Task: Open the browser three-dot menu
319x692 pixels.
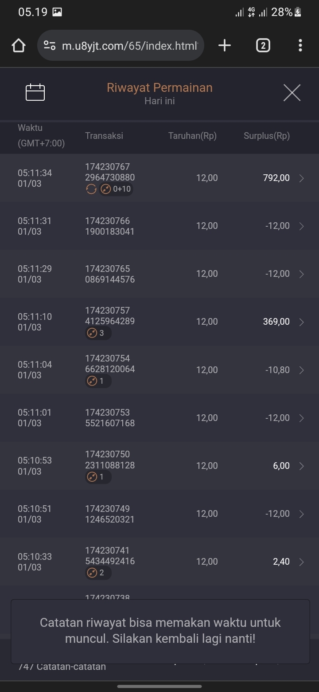Action: point(300,45)
